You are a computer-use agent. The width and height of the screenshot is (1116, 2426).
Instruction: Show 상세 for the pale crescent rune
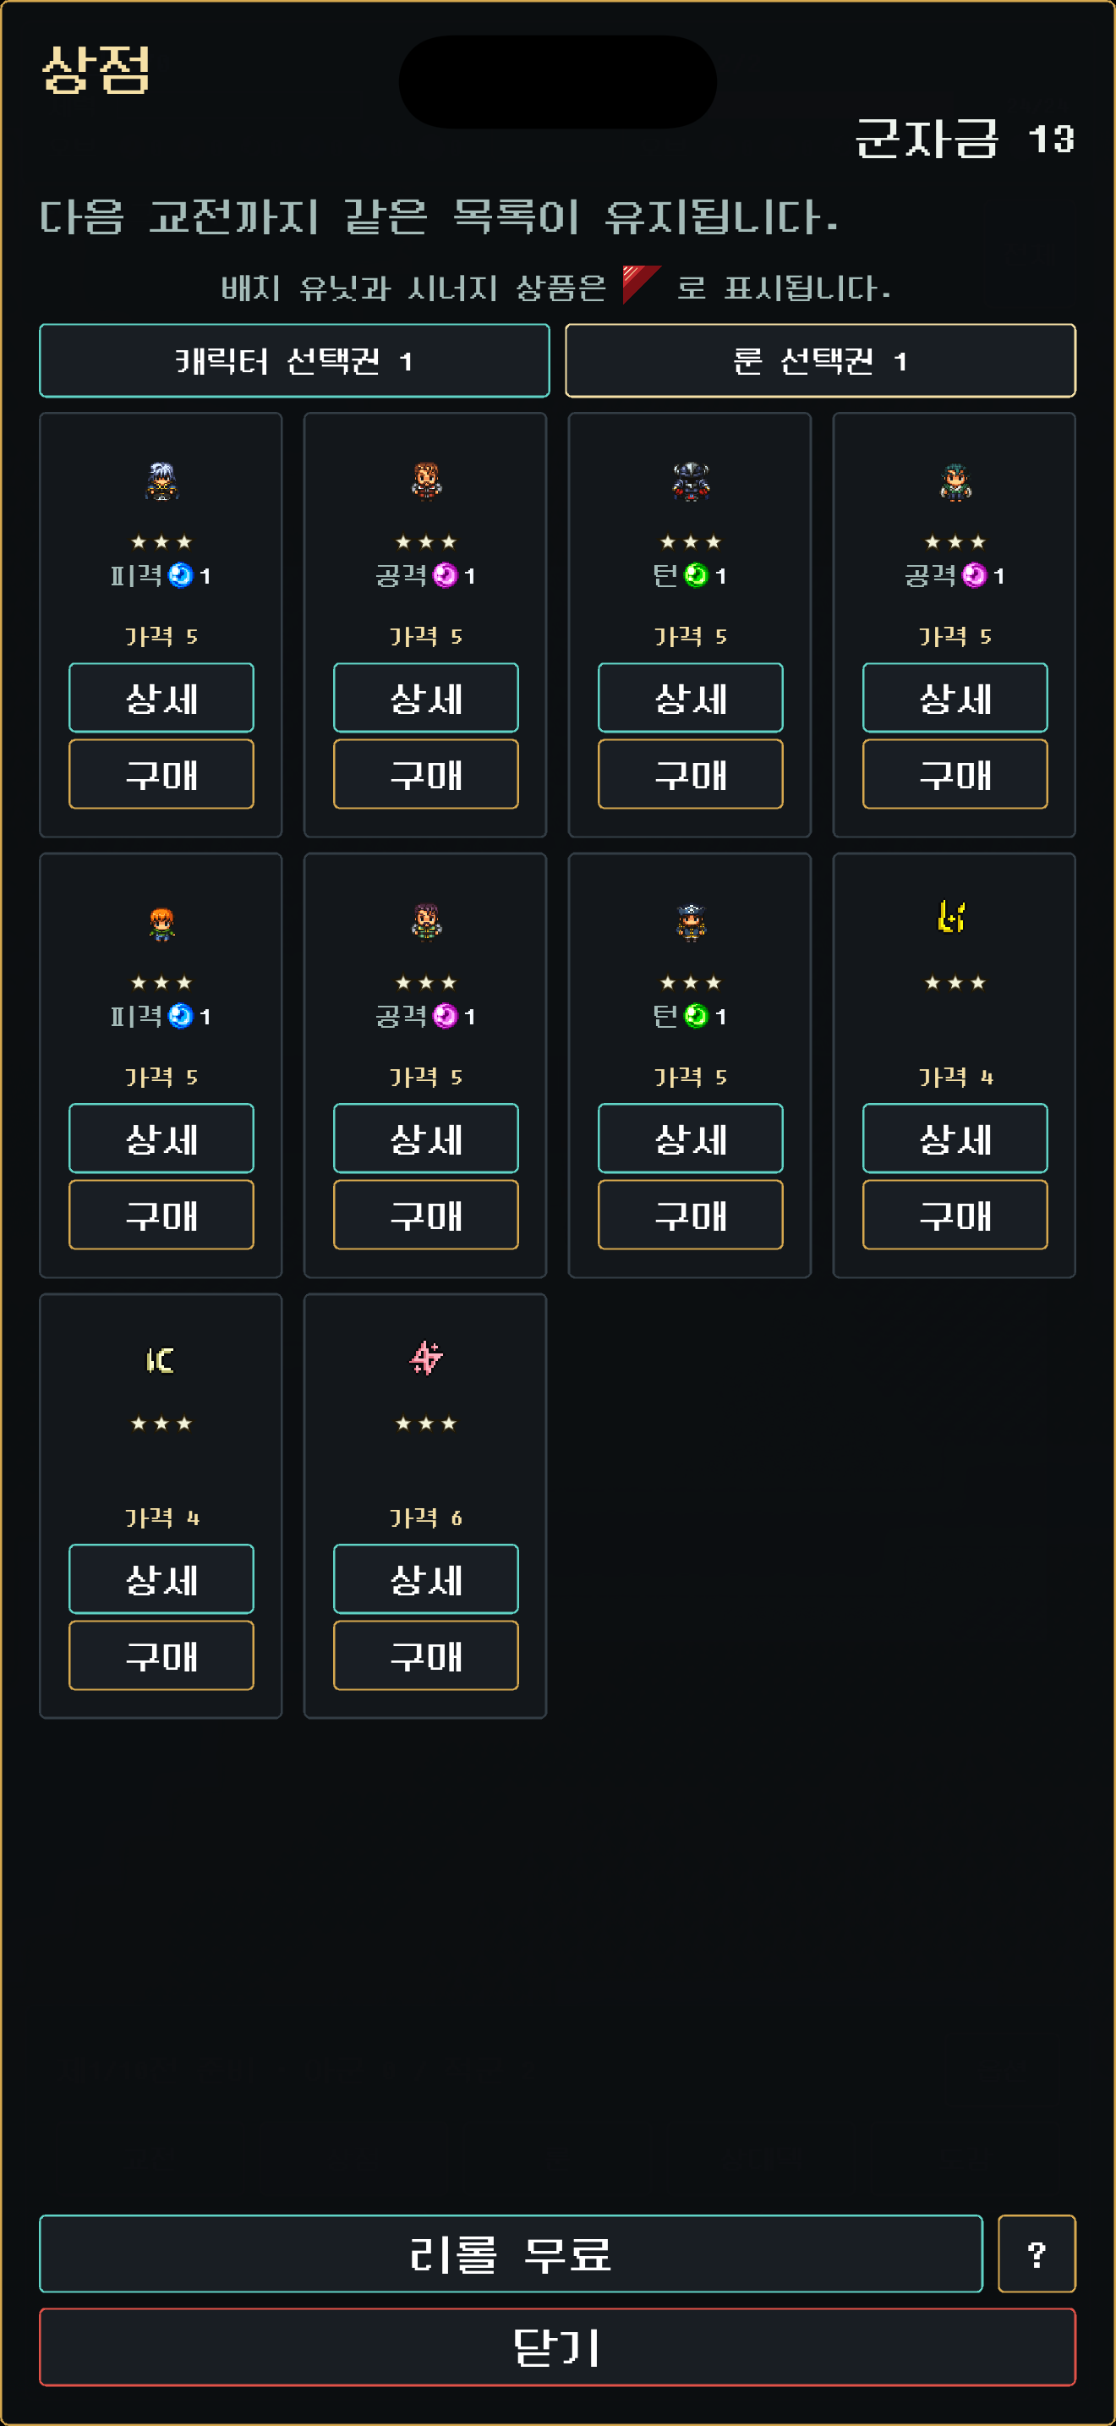tap(161, 1578)
